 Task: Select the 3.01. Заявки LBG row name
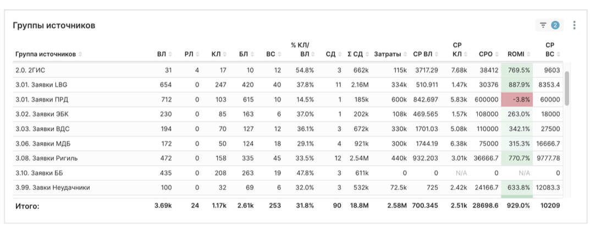41,85
